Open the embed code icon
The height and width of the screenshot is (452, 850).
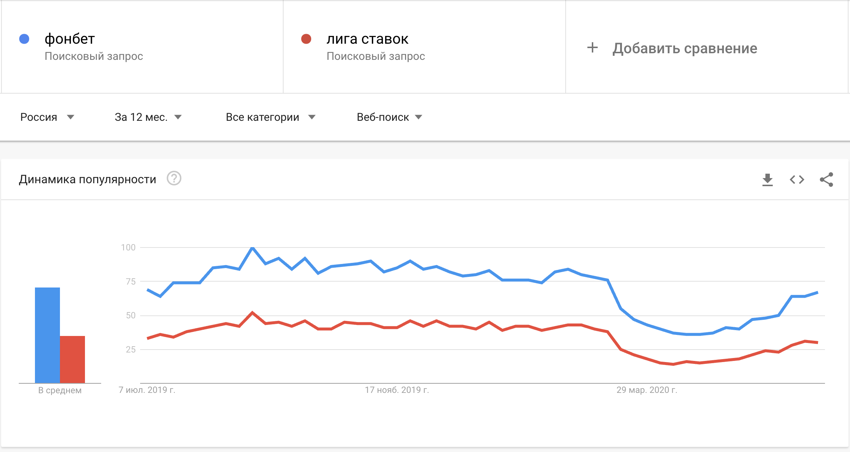click(x=797, y=180)
